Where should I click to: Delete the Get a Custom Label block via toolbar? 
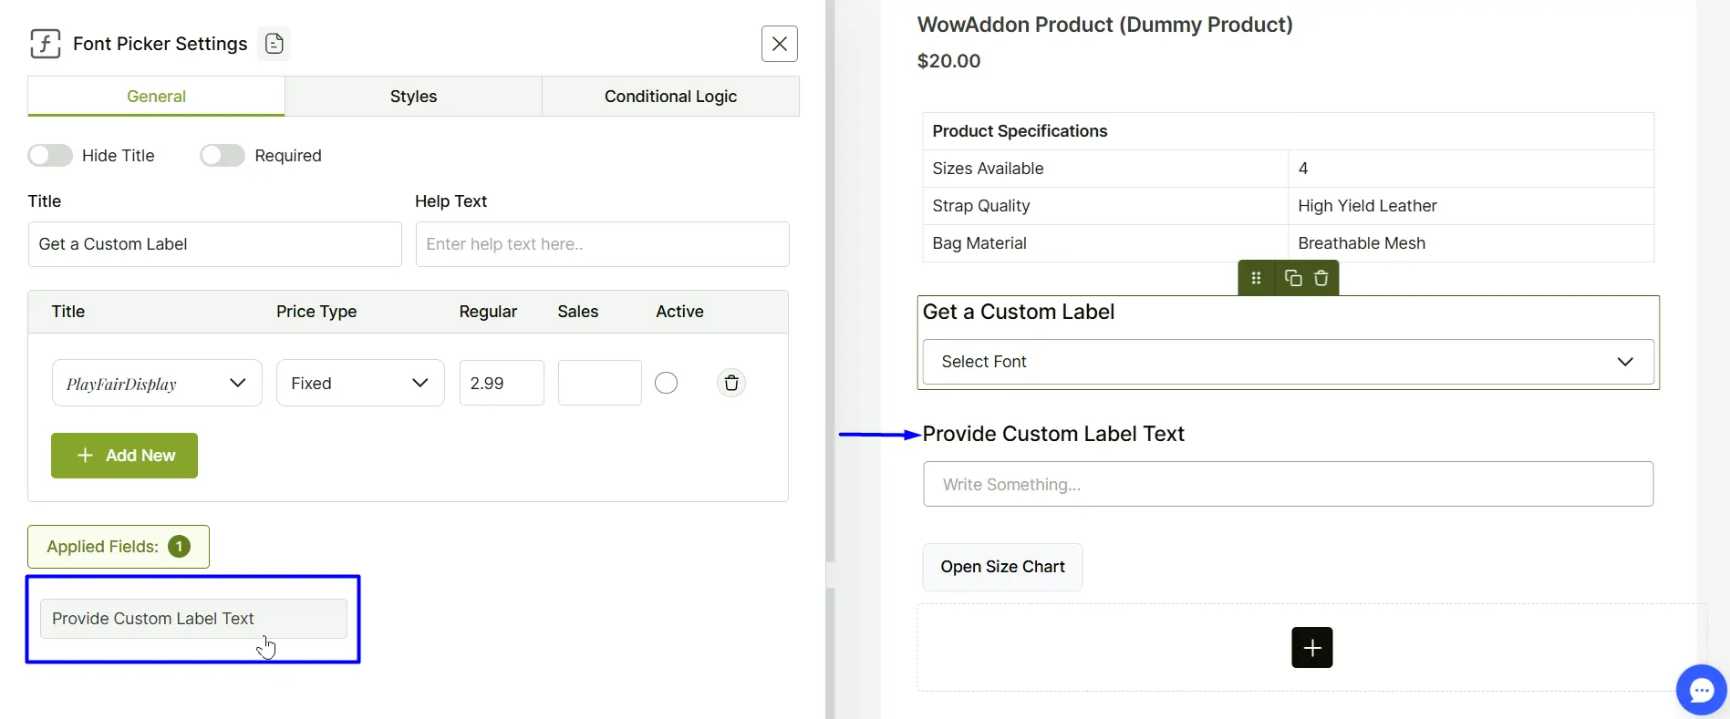coord(1321,278)
